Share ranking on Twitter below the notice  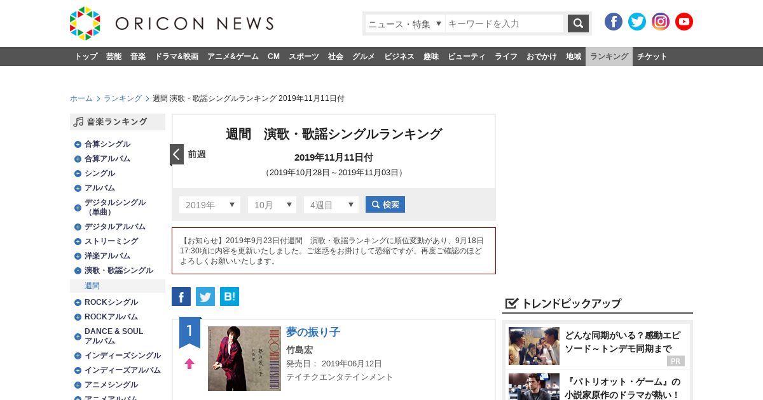click(x=205, y=297)
